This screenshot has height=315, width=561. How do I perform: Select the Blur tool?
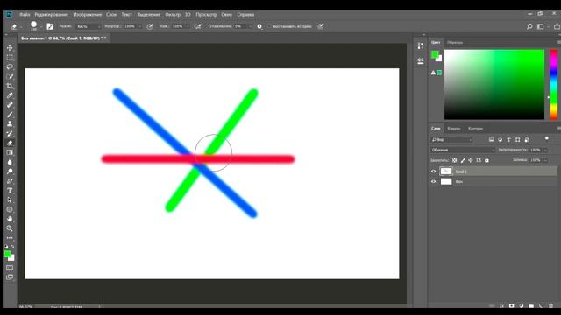click(x=10, y=162)
